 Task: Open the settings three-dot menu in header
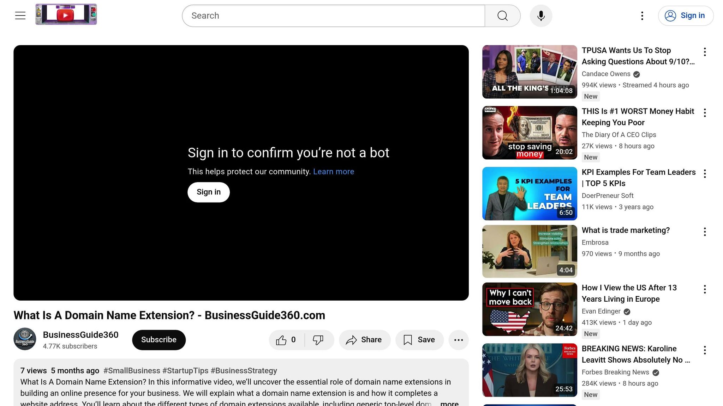[x=642, y=16]
